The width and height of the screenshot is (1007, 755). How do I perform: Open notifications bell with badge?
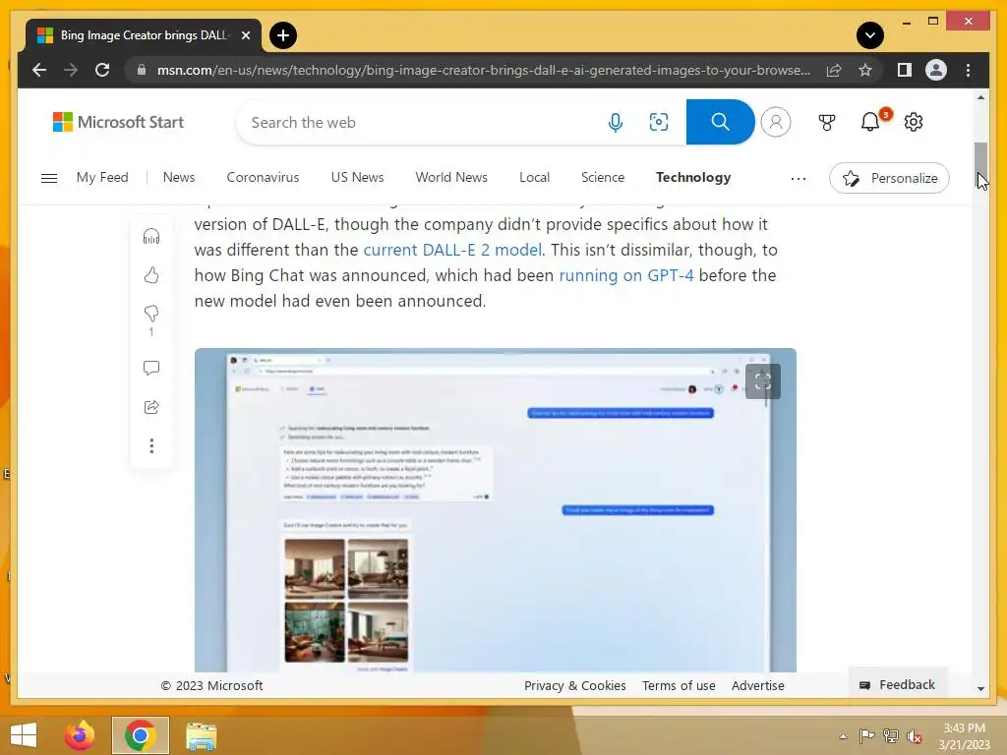871,121
